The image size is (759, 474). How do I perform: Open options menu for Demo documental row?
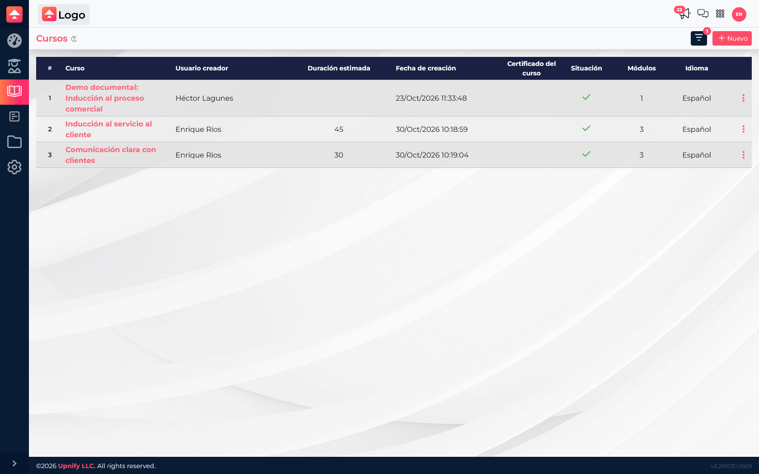(743, 98)
